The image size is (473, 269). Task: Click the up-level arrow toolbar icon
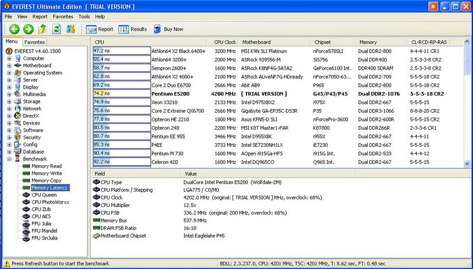click(x=42, y=29)
